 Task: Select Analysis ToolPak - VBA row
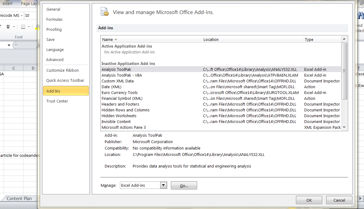[221, 75]
